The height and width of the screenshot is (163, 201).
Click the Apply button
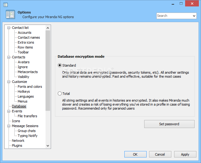click(x=185, y=154)
